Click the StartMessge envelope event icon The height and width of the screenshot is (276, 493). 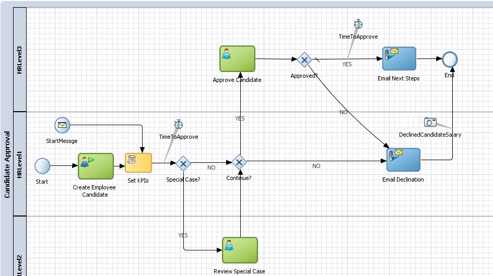click(x=62, y=125)
